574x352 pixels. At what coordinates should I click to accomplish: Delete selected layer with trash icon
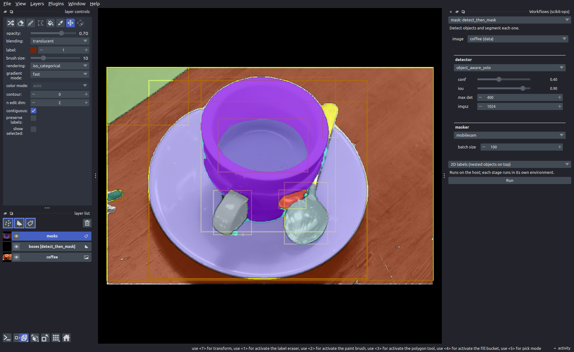click(x=87, y=223)
